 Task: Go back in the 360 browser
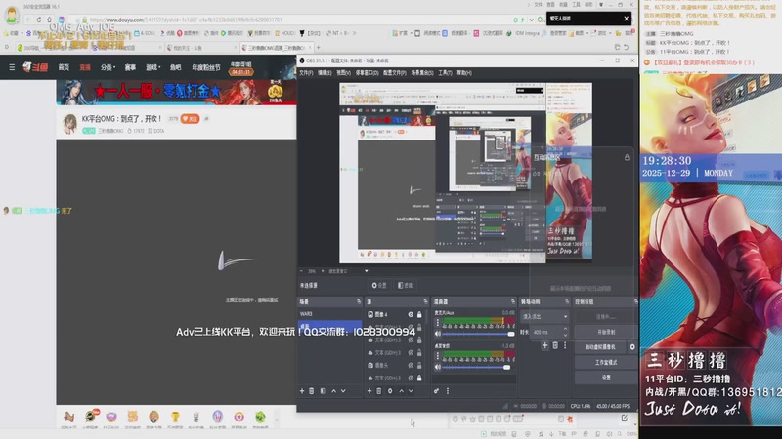pyautogui.click(x=28, y=20)
